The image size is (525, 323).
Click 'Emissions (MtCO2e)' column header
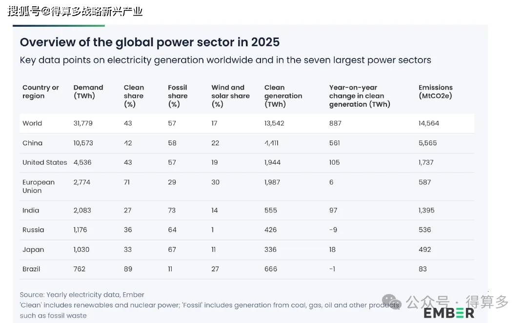435,92
